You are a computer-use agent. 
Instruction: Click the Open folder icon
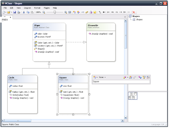pyautogui.click(x=9, y=12)
